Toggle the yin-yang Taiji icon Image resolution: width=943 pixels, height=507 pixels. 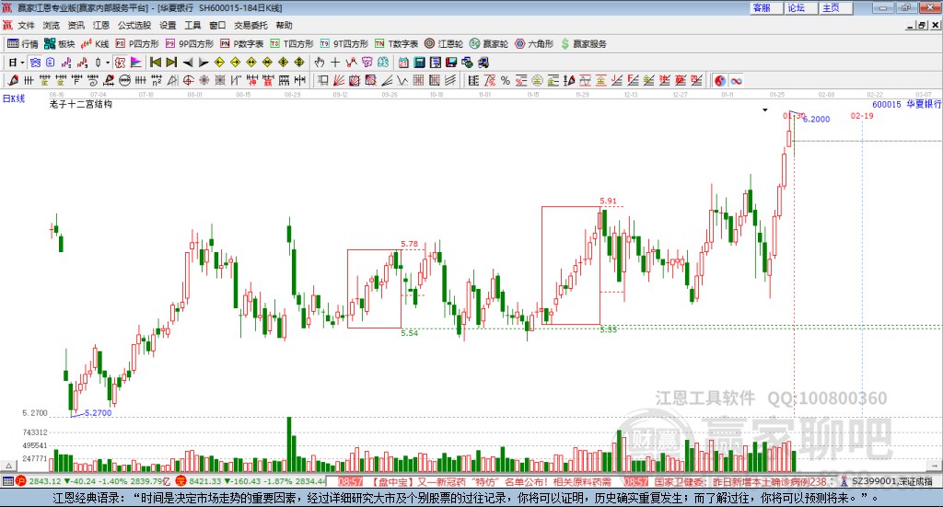coord(720,80)
